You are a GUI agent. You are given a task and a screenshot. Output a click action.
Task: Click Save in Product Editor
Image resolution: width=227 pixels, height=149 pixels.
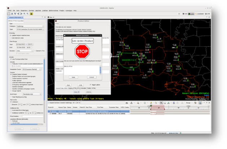(x=68, y=85)
